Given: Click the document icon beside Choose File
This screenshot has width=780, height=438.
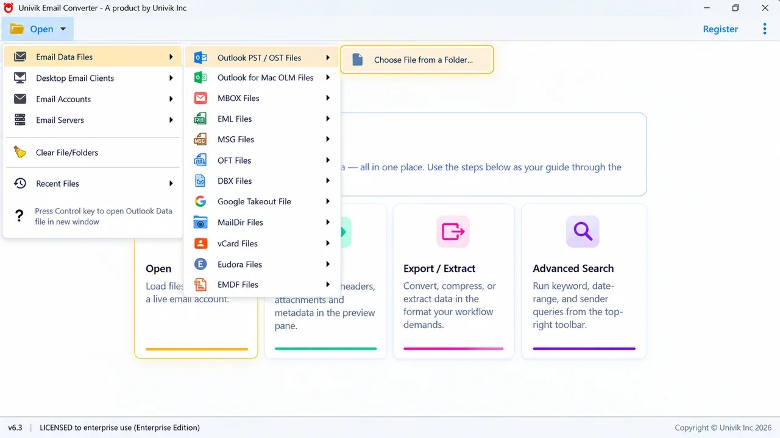Looking at the screenshot, I should click(358, 60).
